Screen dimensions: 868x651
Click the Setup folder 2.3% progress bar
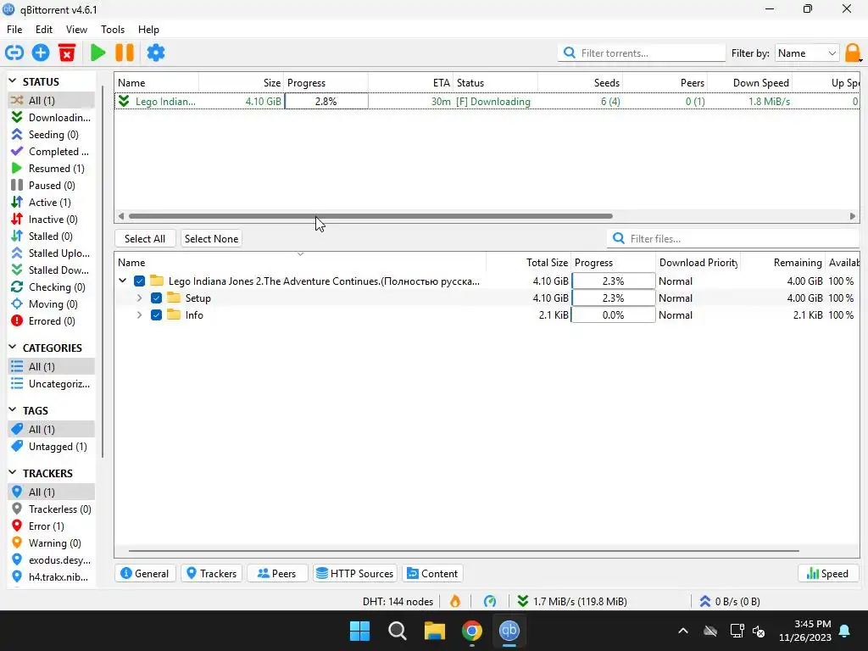614,298
